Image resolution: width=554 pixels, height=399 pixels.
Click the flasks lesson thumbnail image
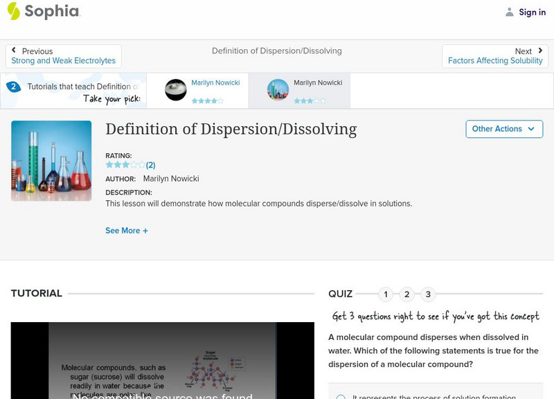coord(51,160)
